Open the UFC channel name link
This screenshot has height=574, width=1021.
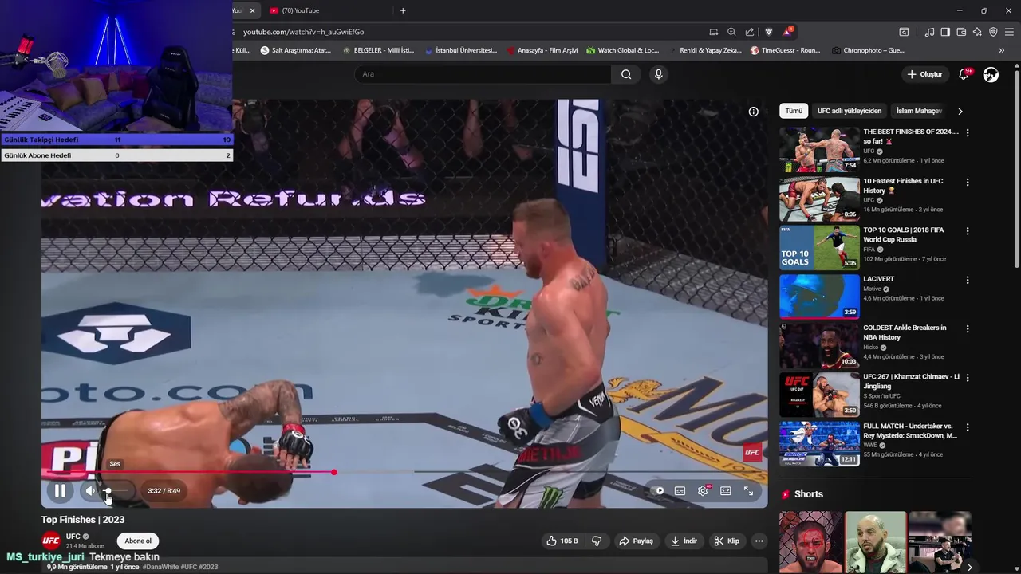point(73,537)
